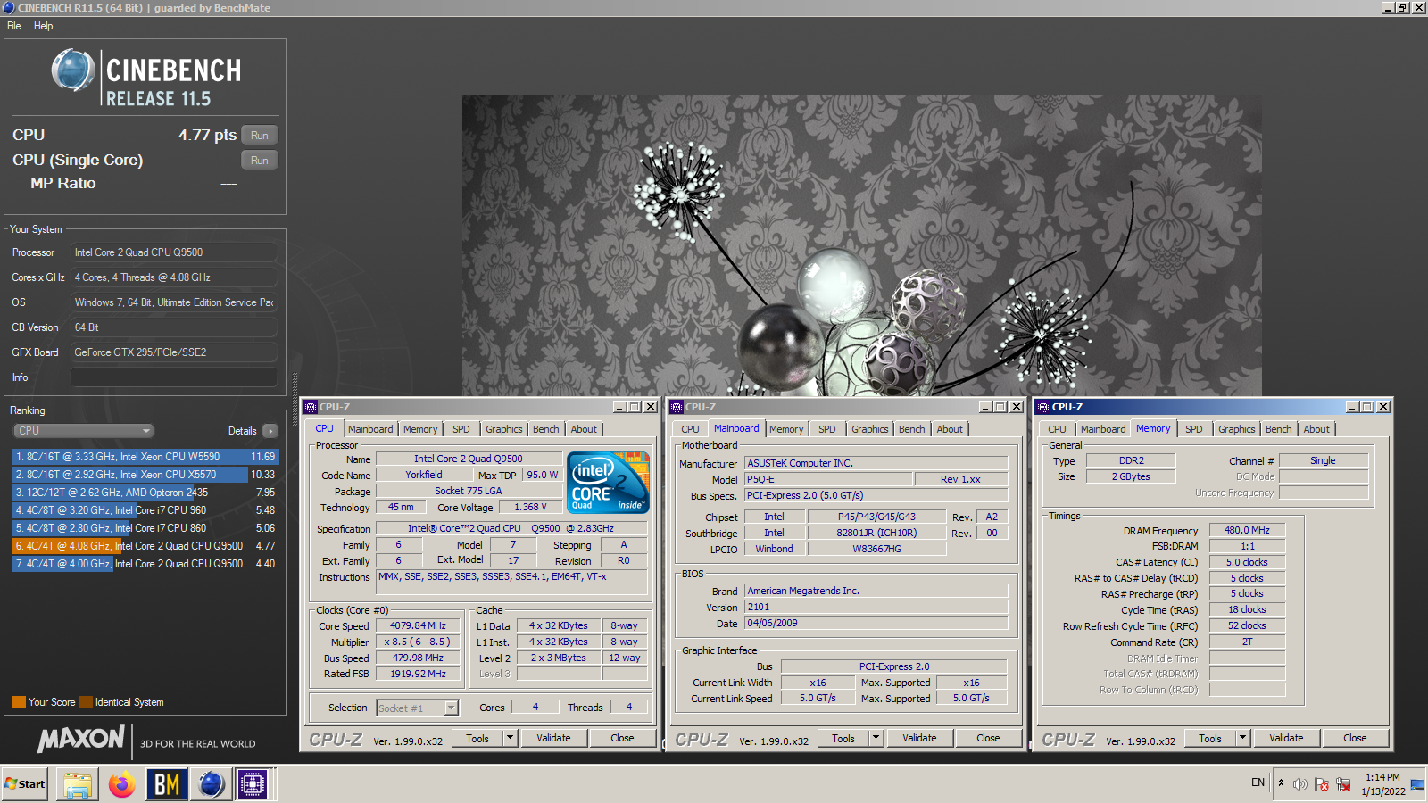This screenshot has width=1428, height=803.
Task: Select ranking row Intel Xeon CPU W5590
Action: (x=145, y=457)
